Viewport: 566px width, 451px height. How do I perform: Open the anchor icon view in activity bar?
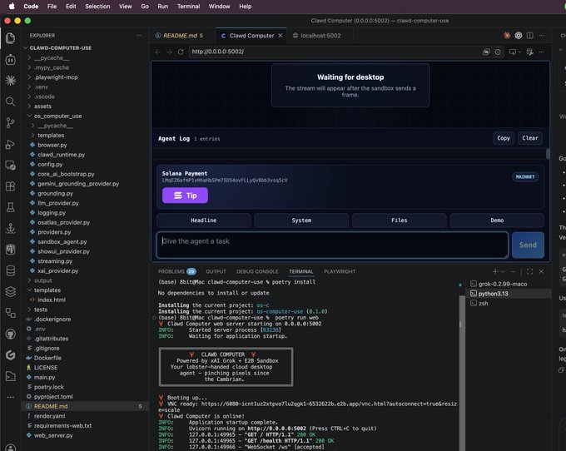coord(11,228)
